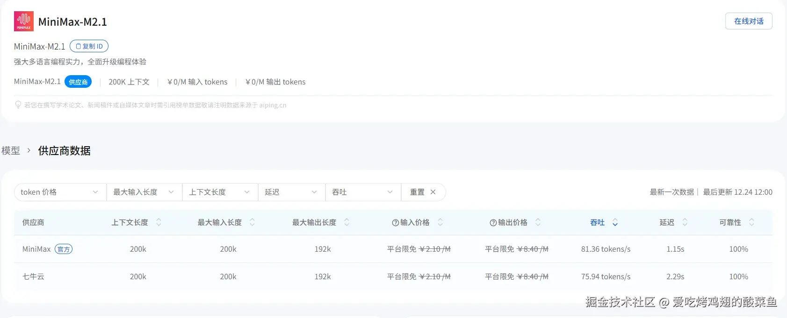Click the 吞吐 column header text
The width and height of the screenshot is (787, 318).
click(597, 222)
